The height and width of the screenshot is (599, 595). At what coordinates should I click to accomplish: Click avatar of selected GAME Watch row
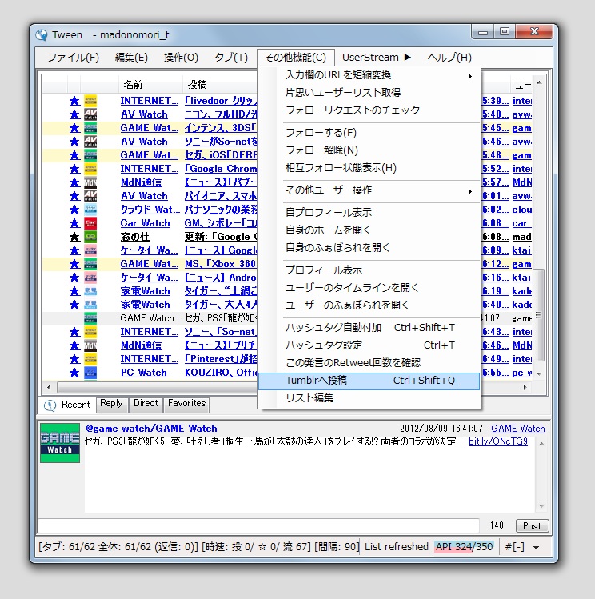pyautogui.click(x=90, y=318)
